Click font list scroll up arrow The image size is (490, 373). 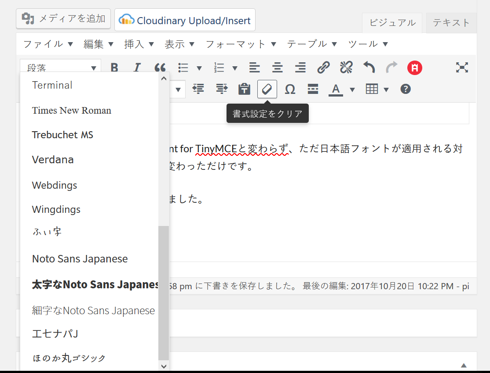tap(164, 78)
